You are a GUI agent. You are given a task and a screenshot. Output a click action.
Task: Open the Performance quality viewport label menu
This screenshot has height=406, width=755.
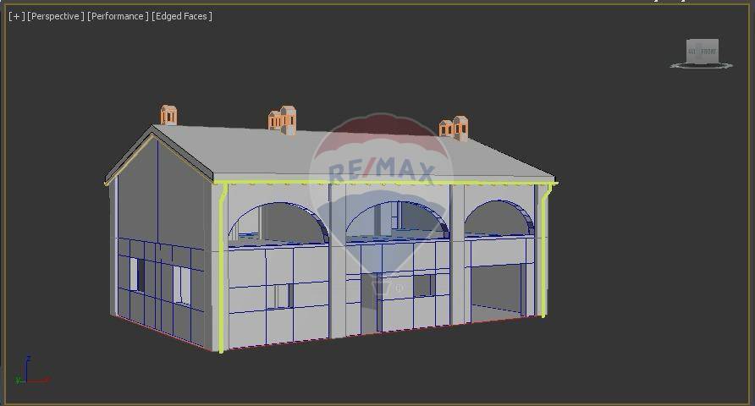pos(118,16)
